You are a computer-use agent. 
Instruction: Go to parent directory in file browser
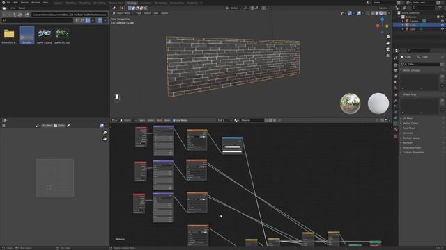click(15, 15)
